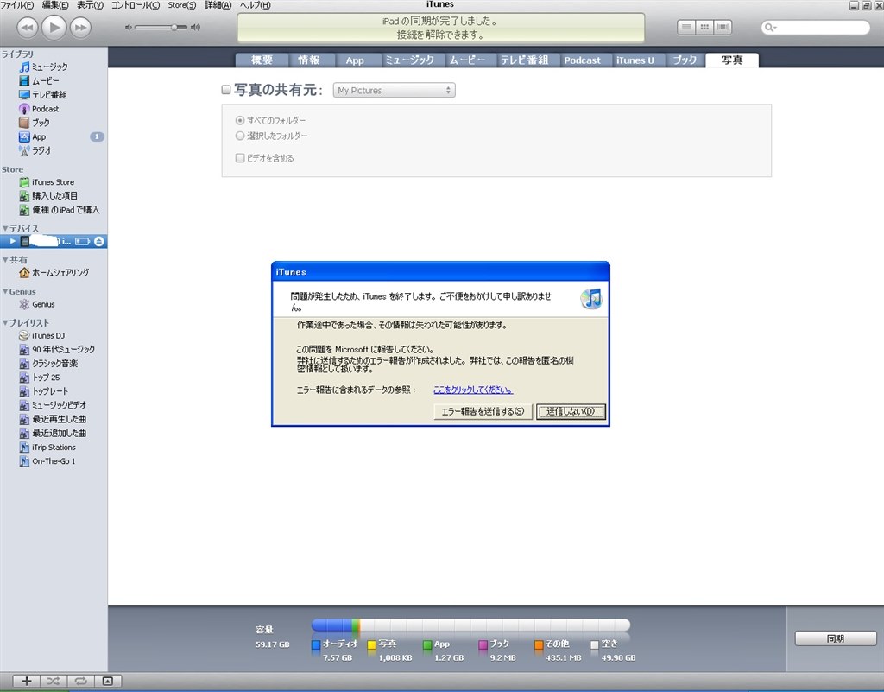Image resolution: width=884 pixels, height=692 pixels.
Task: Select 選択したフォルダー radio button
Action: point(240,136)
